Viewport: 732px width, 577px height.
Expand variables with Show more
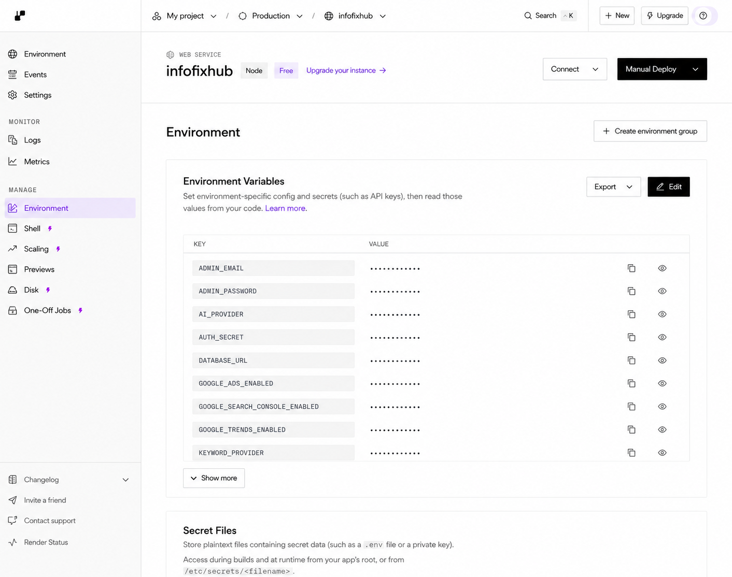pos(214,478)
